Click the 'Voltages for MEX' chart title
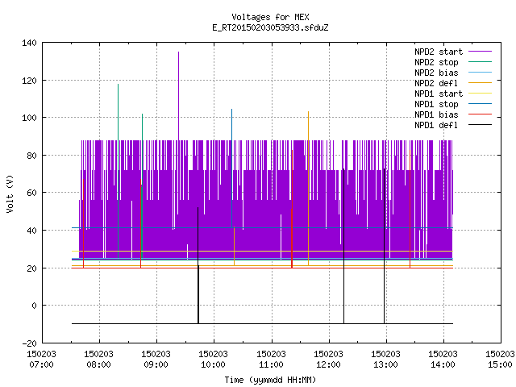This screenshot has width=516, height=387. 270,17
